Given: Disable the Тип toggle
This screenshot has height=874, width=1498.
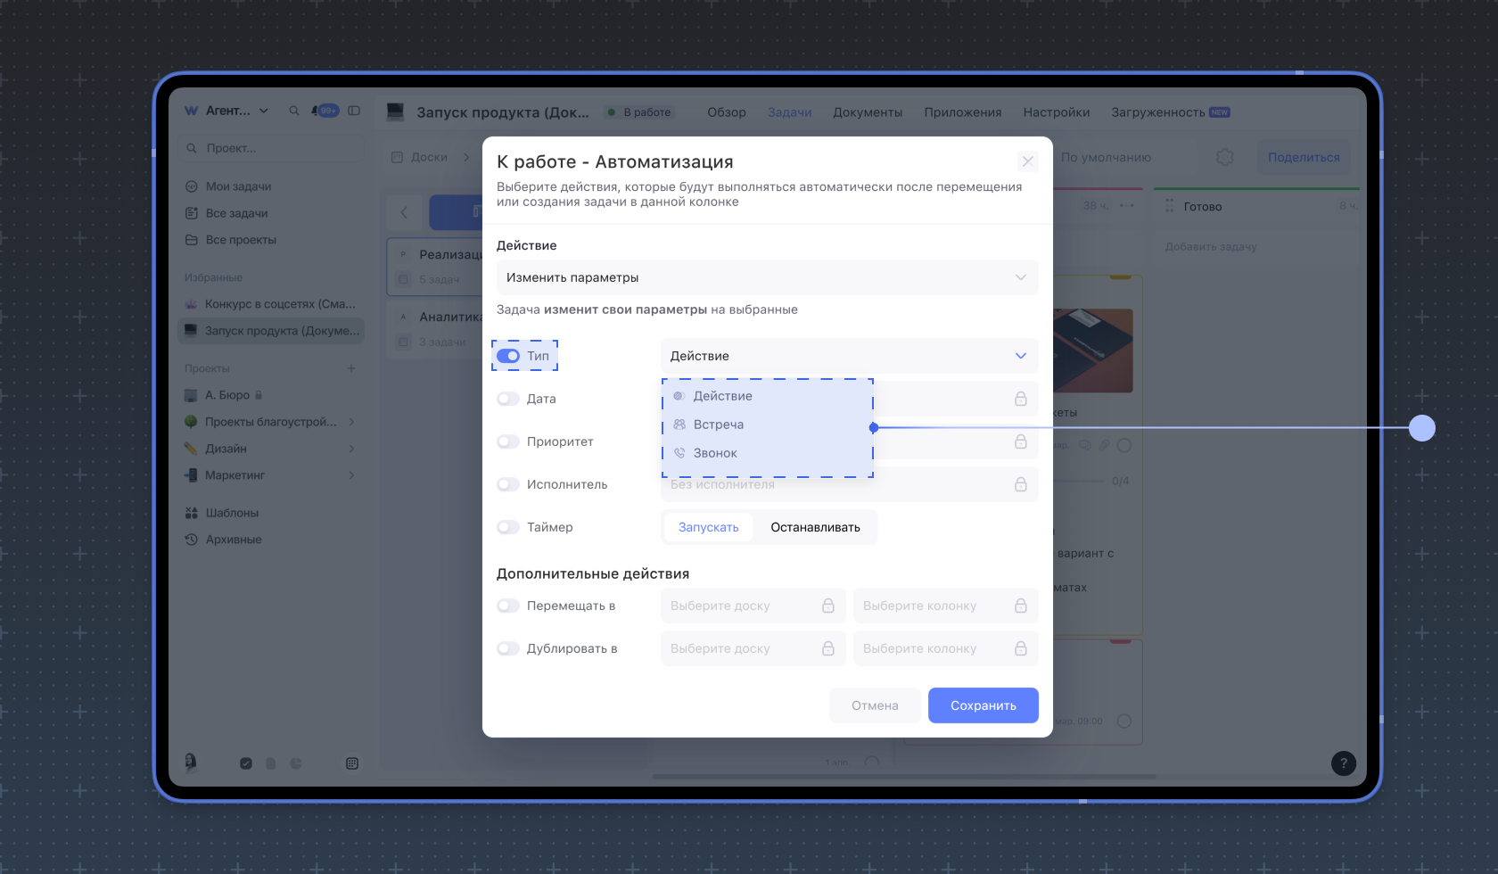Looking at the screenshot, I should point(508,356).
